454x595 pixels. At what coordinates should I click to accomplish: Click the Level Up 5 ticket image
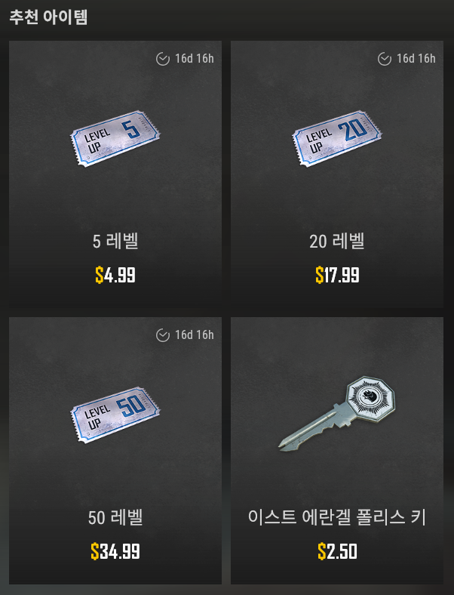coord(115,138)
